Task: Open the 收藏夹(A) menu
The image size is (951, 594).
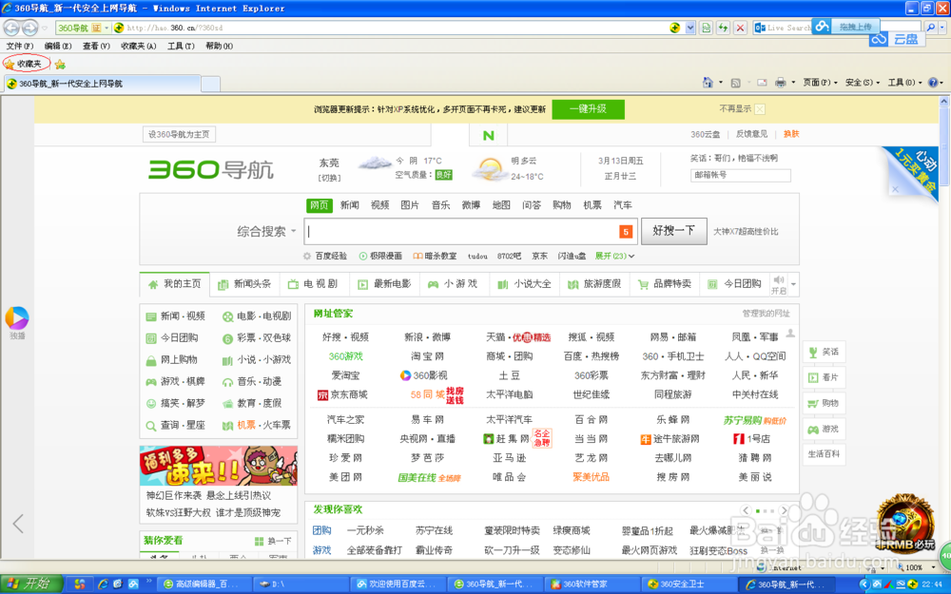Action: pyautogui.click(x=138, y=46)
